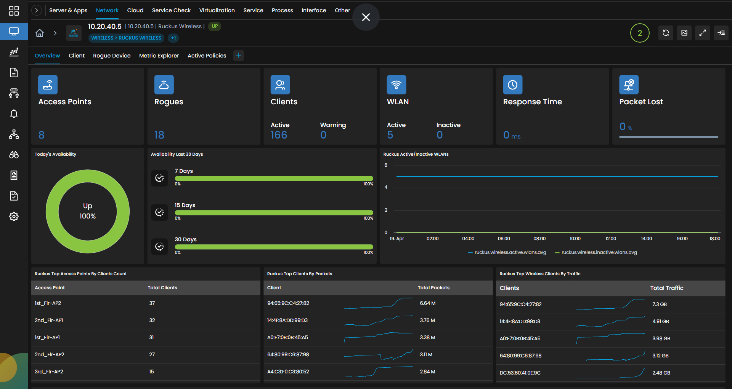This screenshot has height=389, width=732.
Task: Click the home icon in breadcrumb
Action: [40, 33]
